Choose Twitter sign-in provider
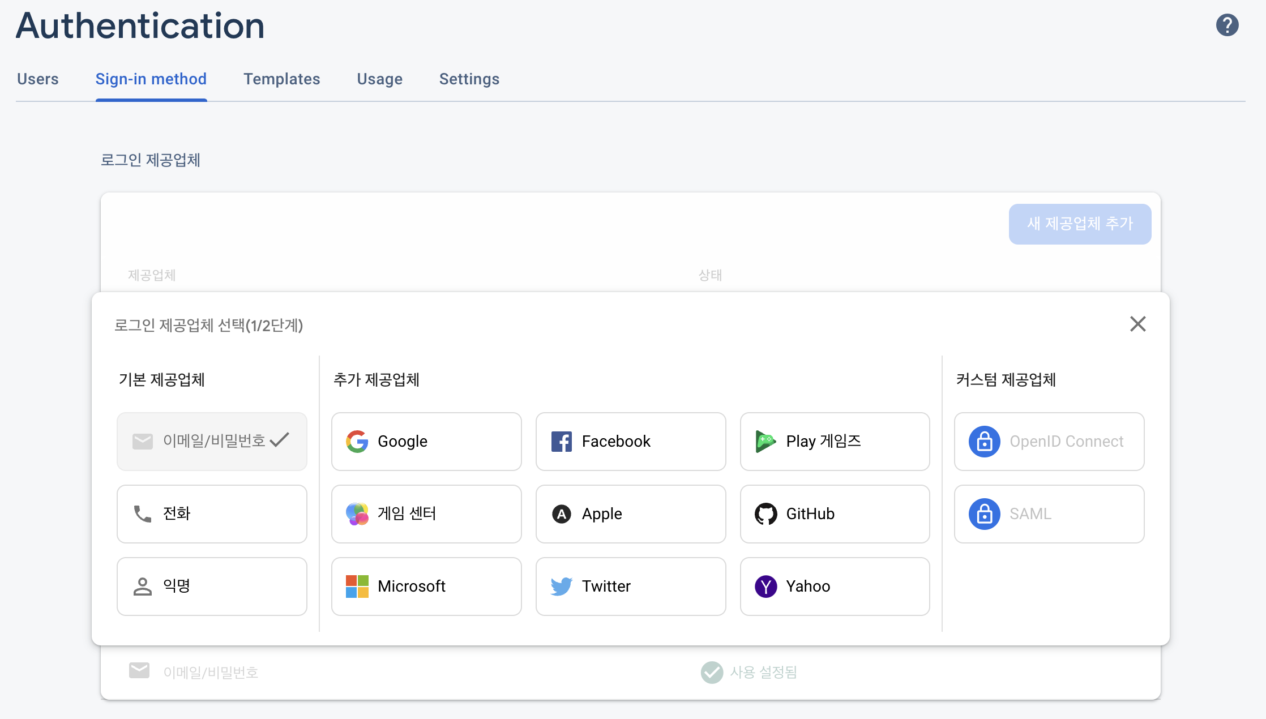Screen dimensions: 1266x719 point(630,586)
